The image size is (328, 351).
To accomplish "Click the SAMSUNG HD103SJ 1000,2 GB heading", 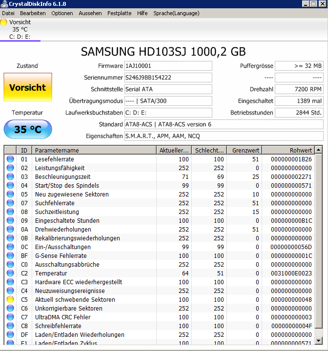I will [x=163, y=52].
